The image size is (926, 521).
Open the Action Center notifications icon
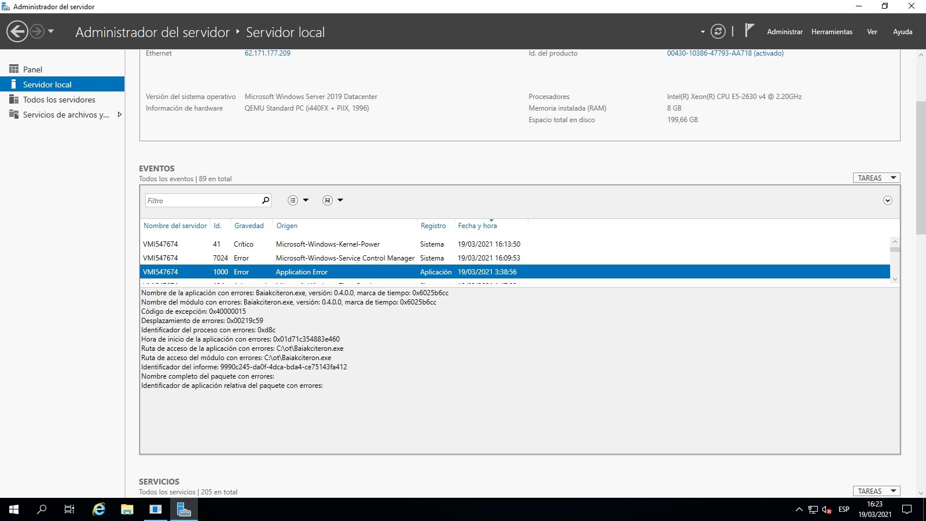[x=907, y=509]
